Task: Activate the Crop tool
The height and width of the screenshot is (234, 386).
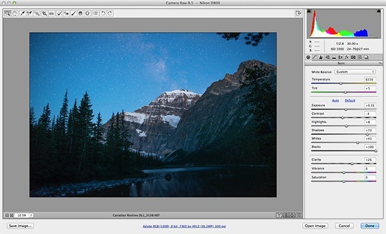Action: (x=44, y=14)
